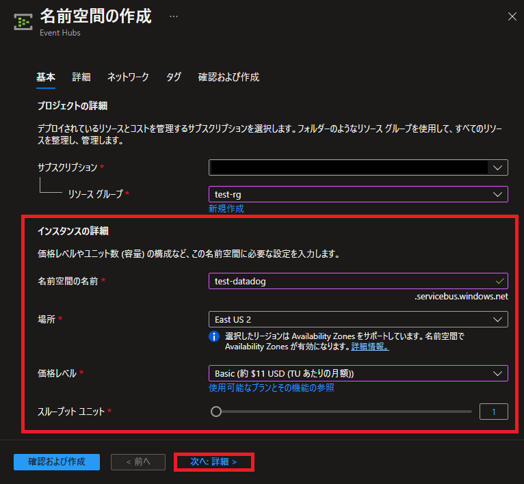Select the 基本 tab
The width and height of the screenshot is (524, 484).
tap(46, 77)
